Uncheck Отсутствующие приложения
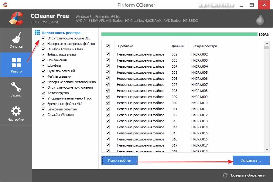 coord(43,87)
